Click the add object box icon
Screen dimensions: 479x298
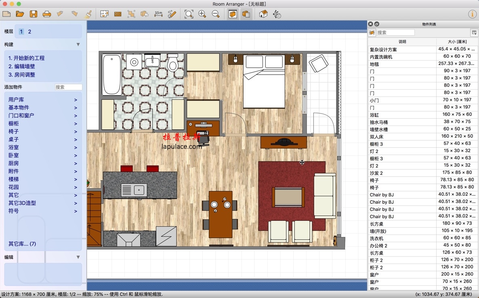(145, 14)
